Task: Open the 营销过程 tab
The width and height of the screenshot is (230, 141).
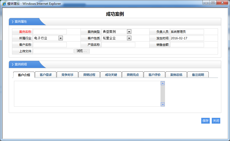Action: click(89, 75)
